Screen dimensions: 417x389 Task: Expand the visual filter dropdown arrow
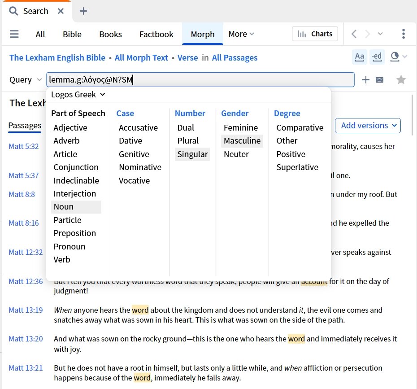(405, 57)
